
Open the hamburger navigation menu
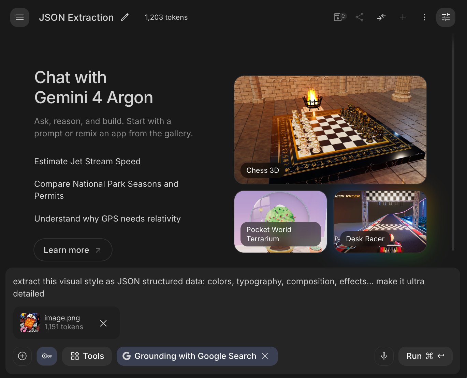coord(20,17)
